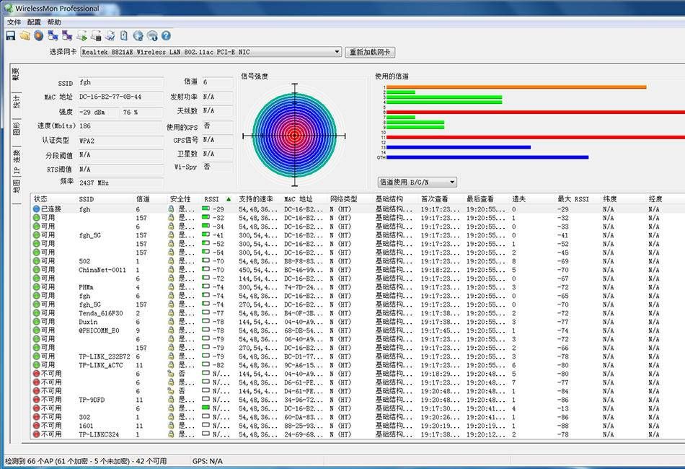Click the blue question mark help icon

tap(166, 35)
